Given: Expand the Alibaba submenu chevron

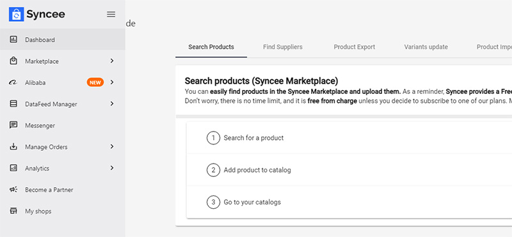Looking at the screenshot, I should (x=112, y=82).
